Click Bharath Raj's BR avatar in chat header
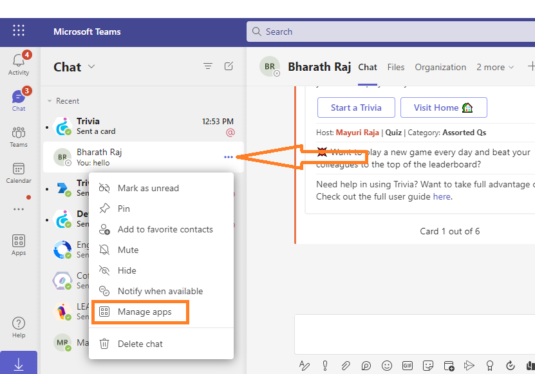This screenshot has width=535, height=374. pyautogui.click(x=270, y=66)
